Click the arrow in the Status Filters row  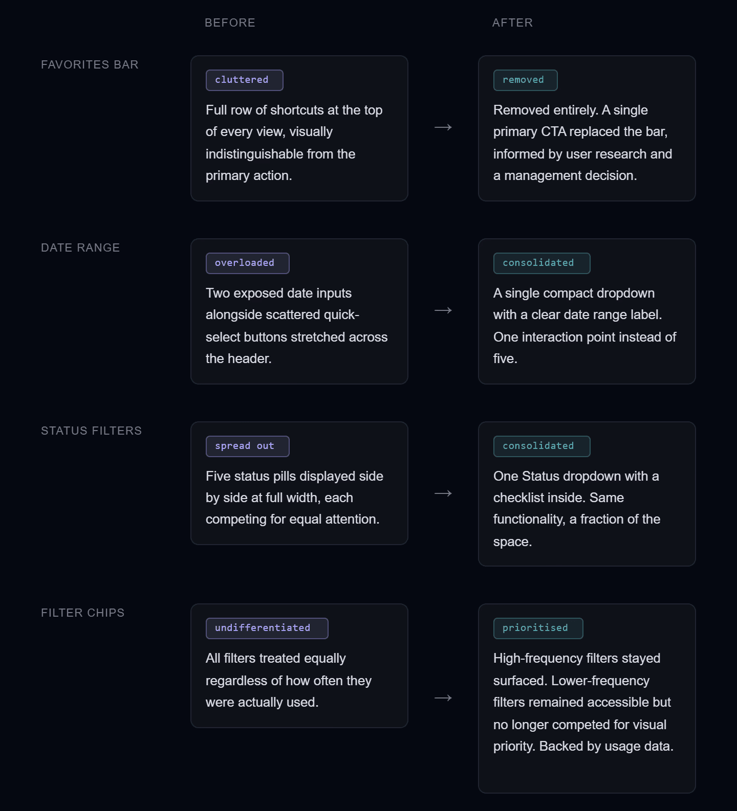click(443, 493)
